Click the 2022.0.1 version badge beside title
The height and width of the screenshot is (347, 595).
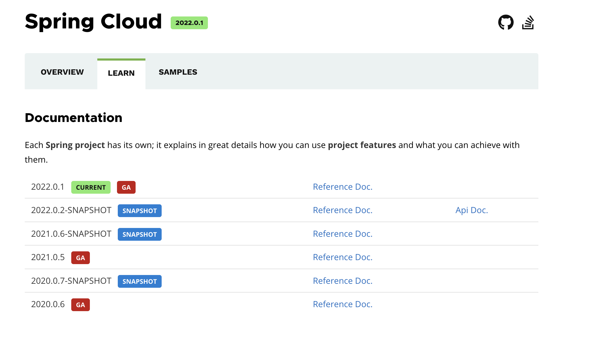189,23
